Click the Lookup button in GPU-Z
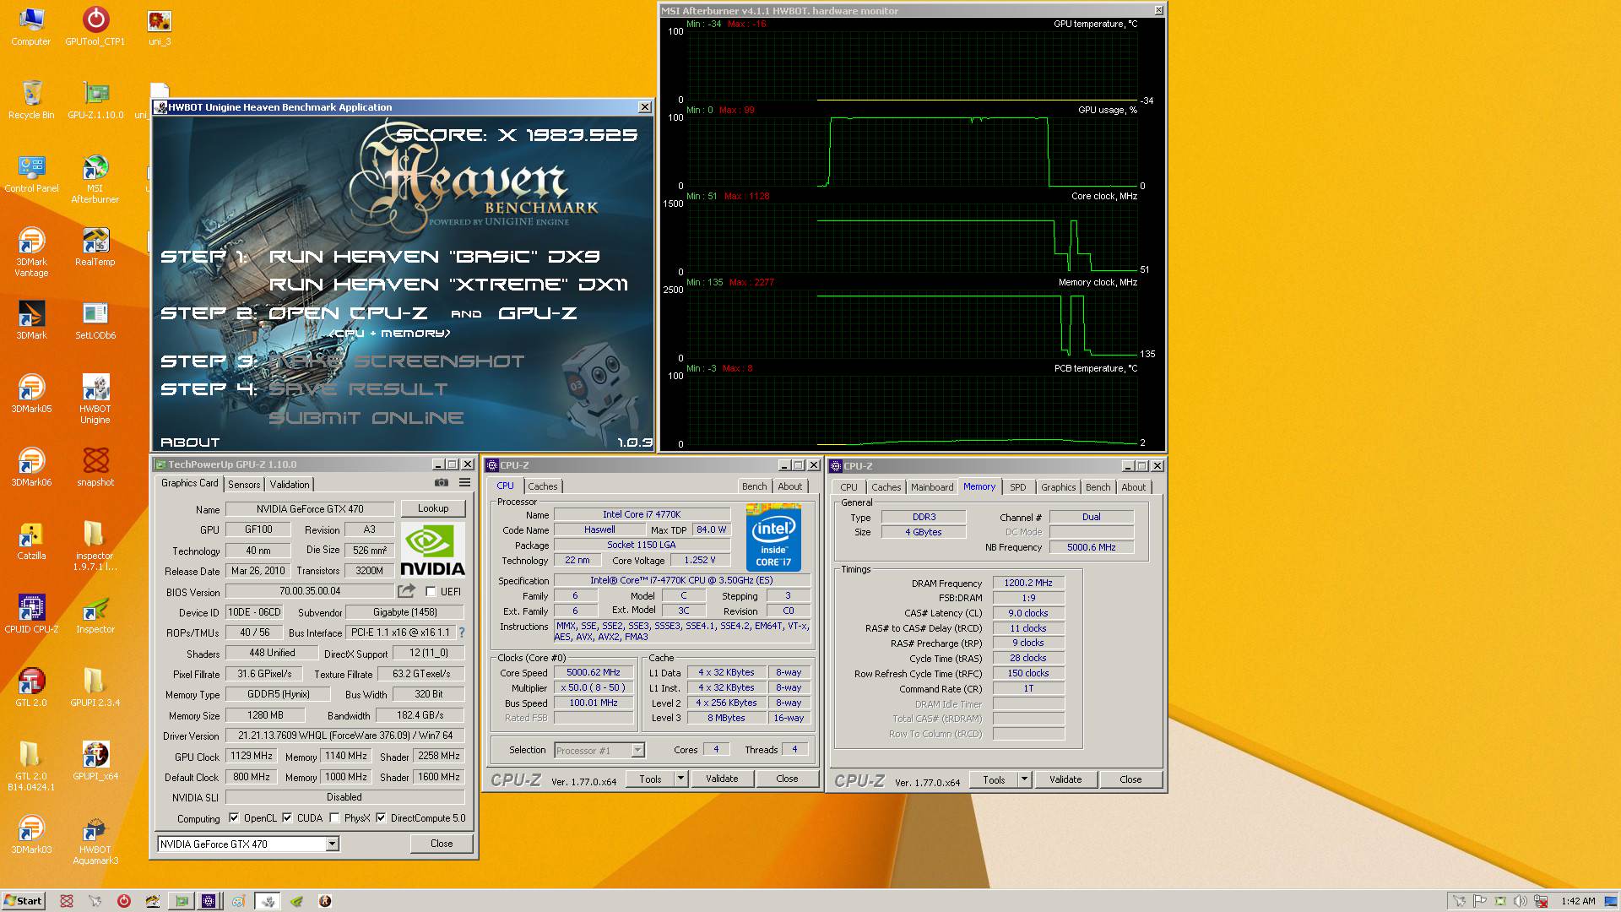Screen dimensions: 1621x912 point(433,508)
